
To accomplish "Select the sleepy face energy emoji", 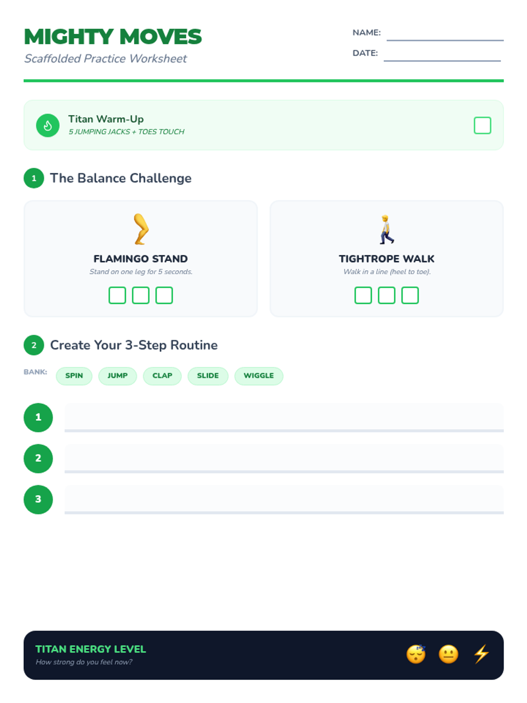I will 416,654.
